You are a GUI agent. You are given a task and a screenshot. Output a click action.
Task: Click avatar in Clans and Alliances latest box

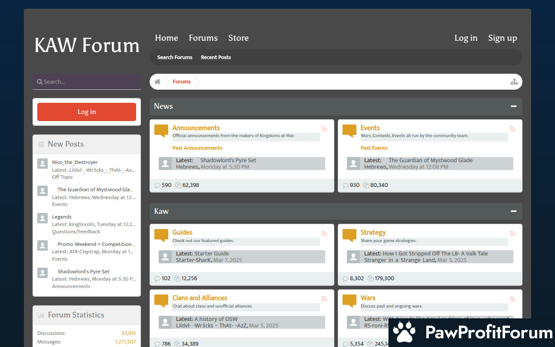[165, 322]
